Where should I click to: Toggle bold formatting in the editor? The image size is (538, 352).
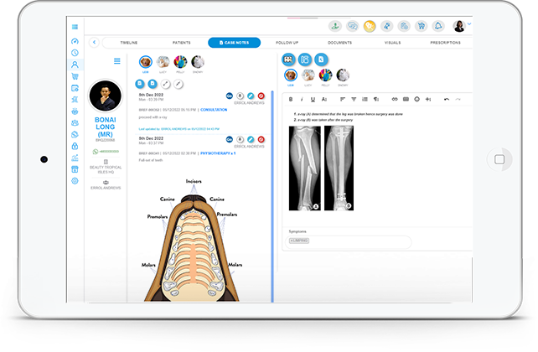(x=291, y=99)
